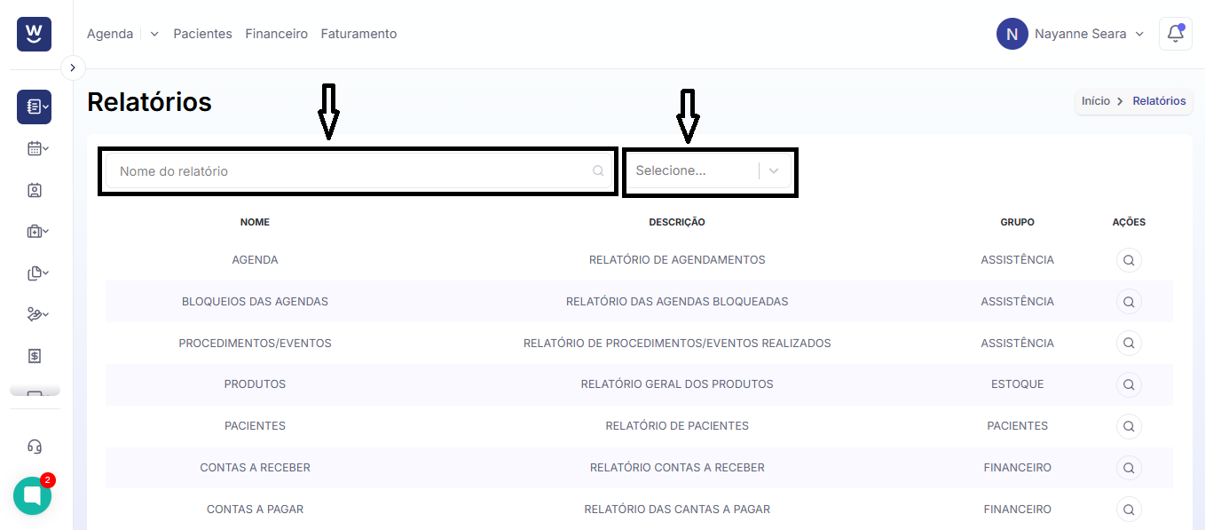Click the Início breadcrumb link

click(1096, 101)
